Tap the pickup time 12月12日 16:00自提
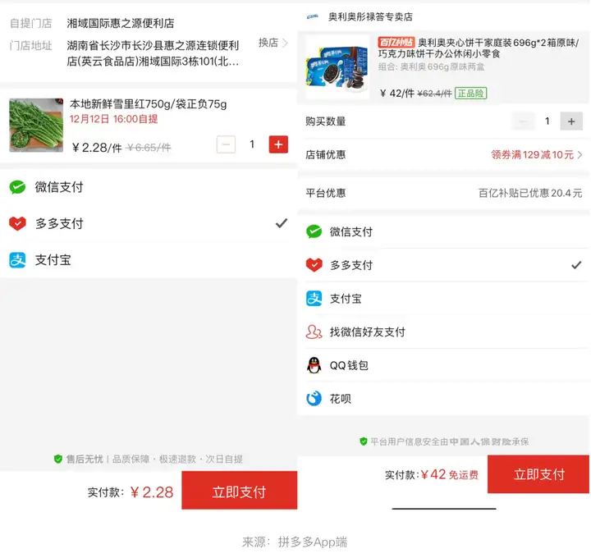591x558 pixels. tap(114, 119)
